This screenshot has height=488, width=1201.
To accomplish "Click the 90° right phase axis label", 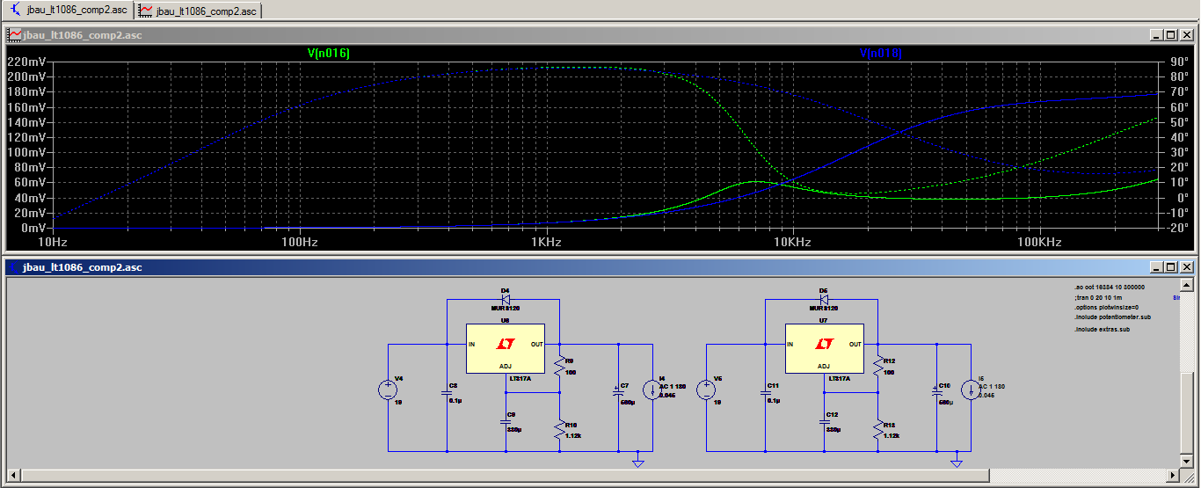I will point(1176,62).
